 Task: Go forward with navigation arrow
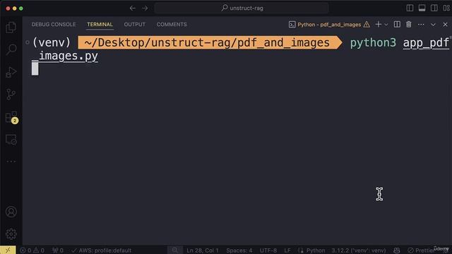[145, 8]
